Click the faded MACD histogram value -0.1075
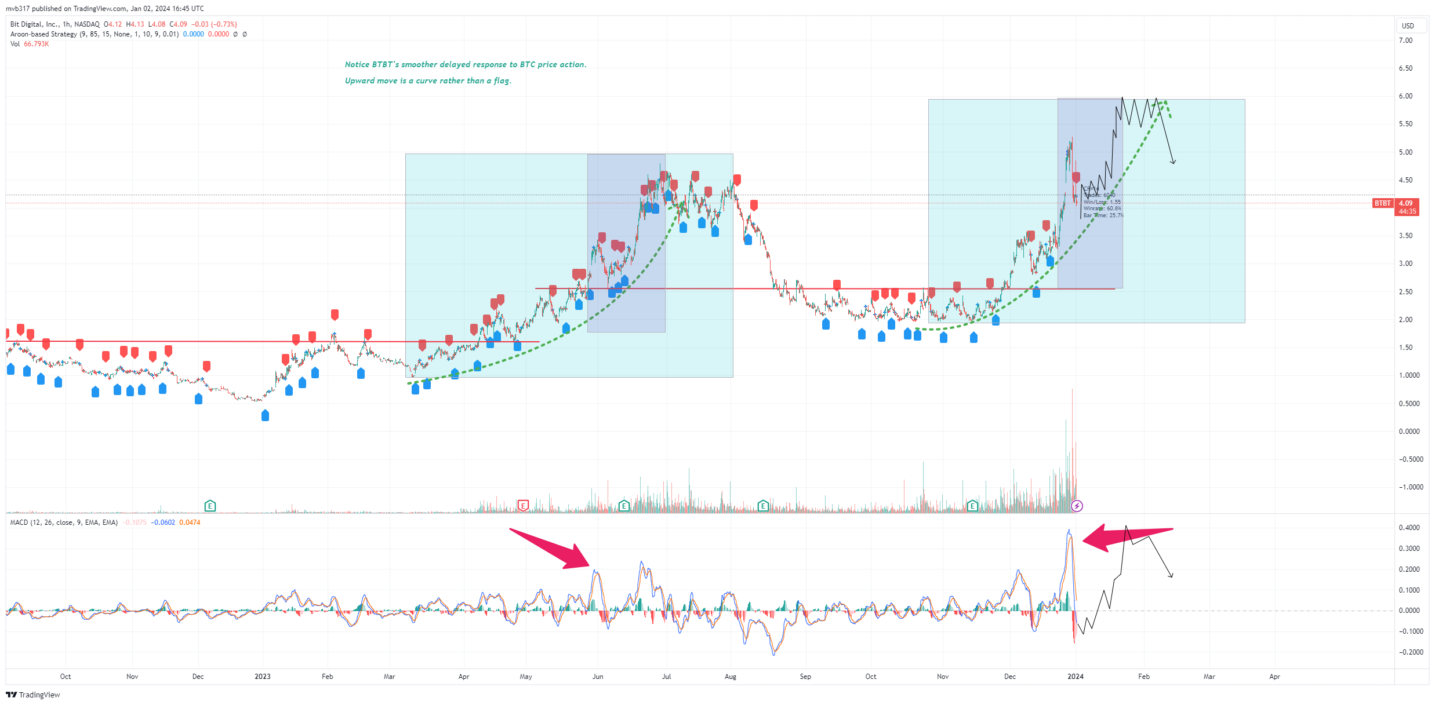 point(135,523)
